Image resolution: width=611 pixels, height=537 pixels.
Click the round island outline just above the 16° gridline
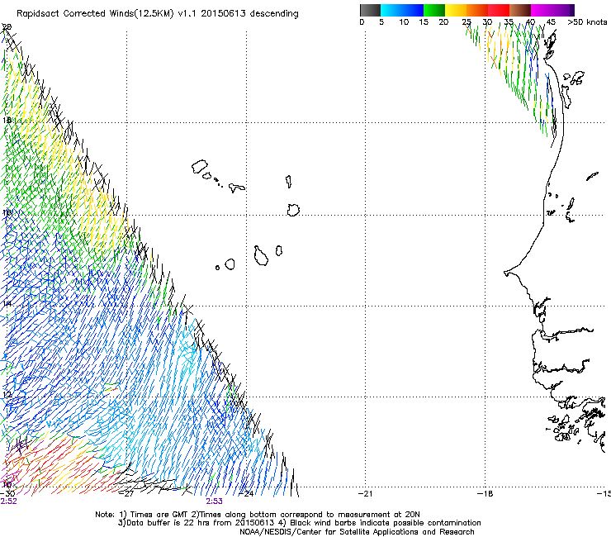(293, 210)
